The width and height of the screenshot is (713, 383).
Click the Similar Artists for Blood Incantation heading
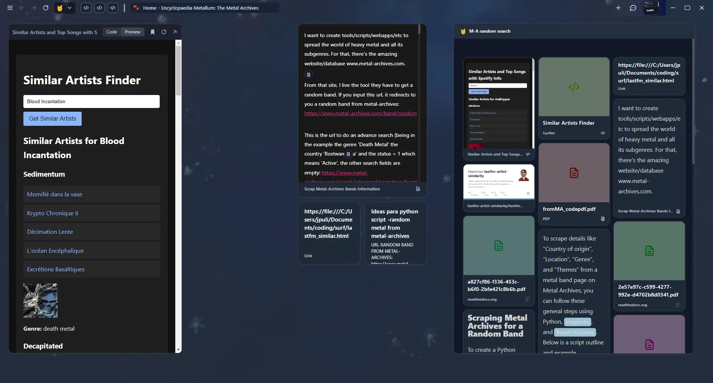point(74,148)
